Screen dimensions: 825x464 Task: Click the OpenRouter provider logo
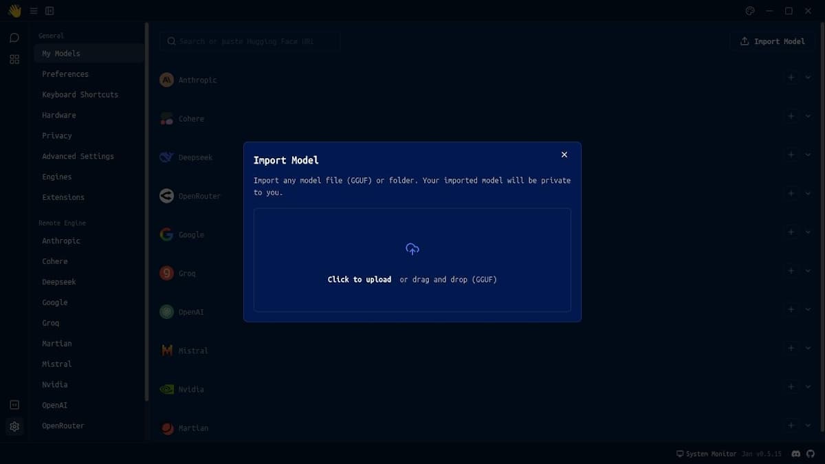[166, 196]
